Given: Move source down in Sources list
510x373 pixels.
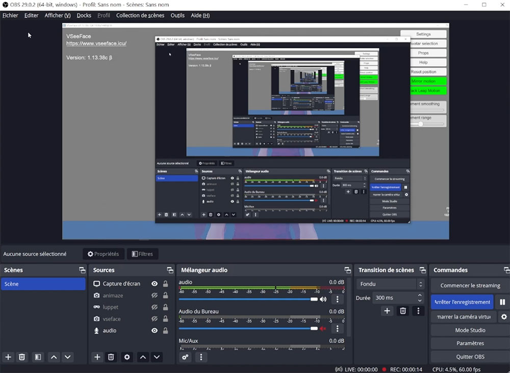Looking at the screenshot, I should (157, 357).
